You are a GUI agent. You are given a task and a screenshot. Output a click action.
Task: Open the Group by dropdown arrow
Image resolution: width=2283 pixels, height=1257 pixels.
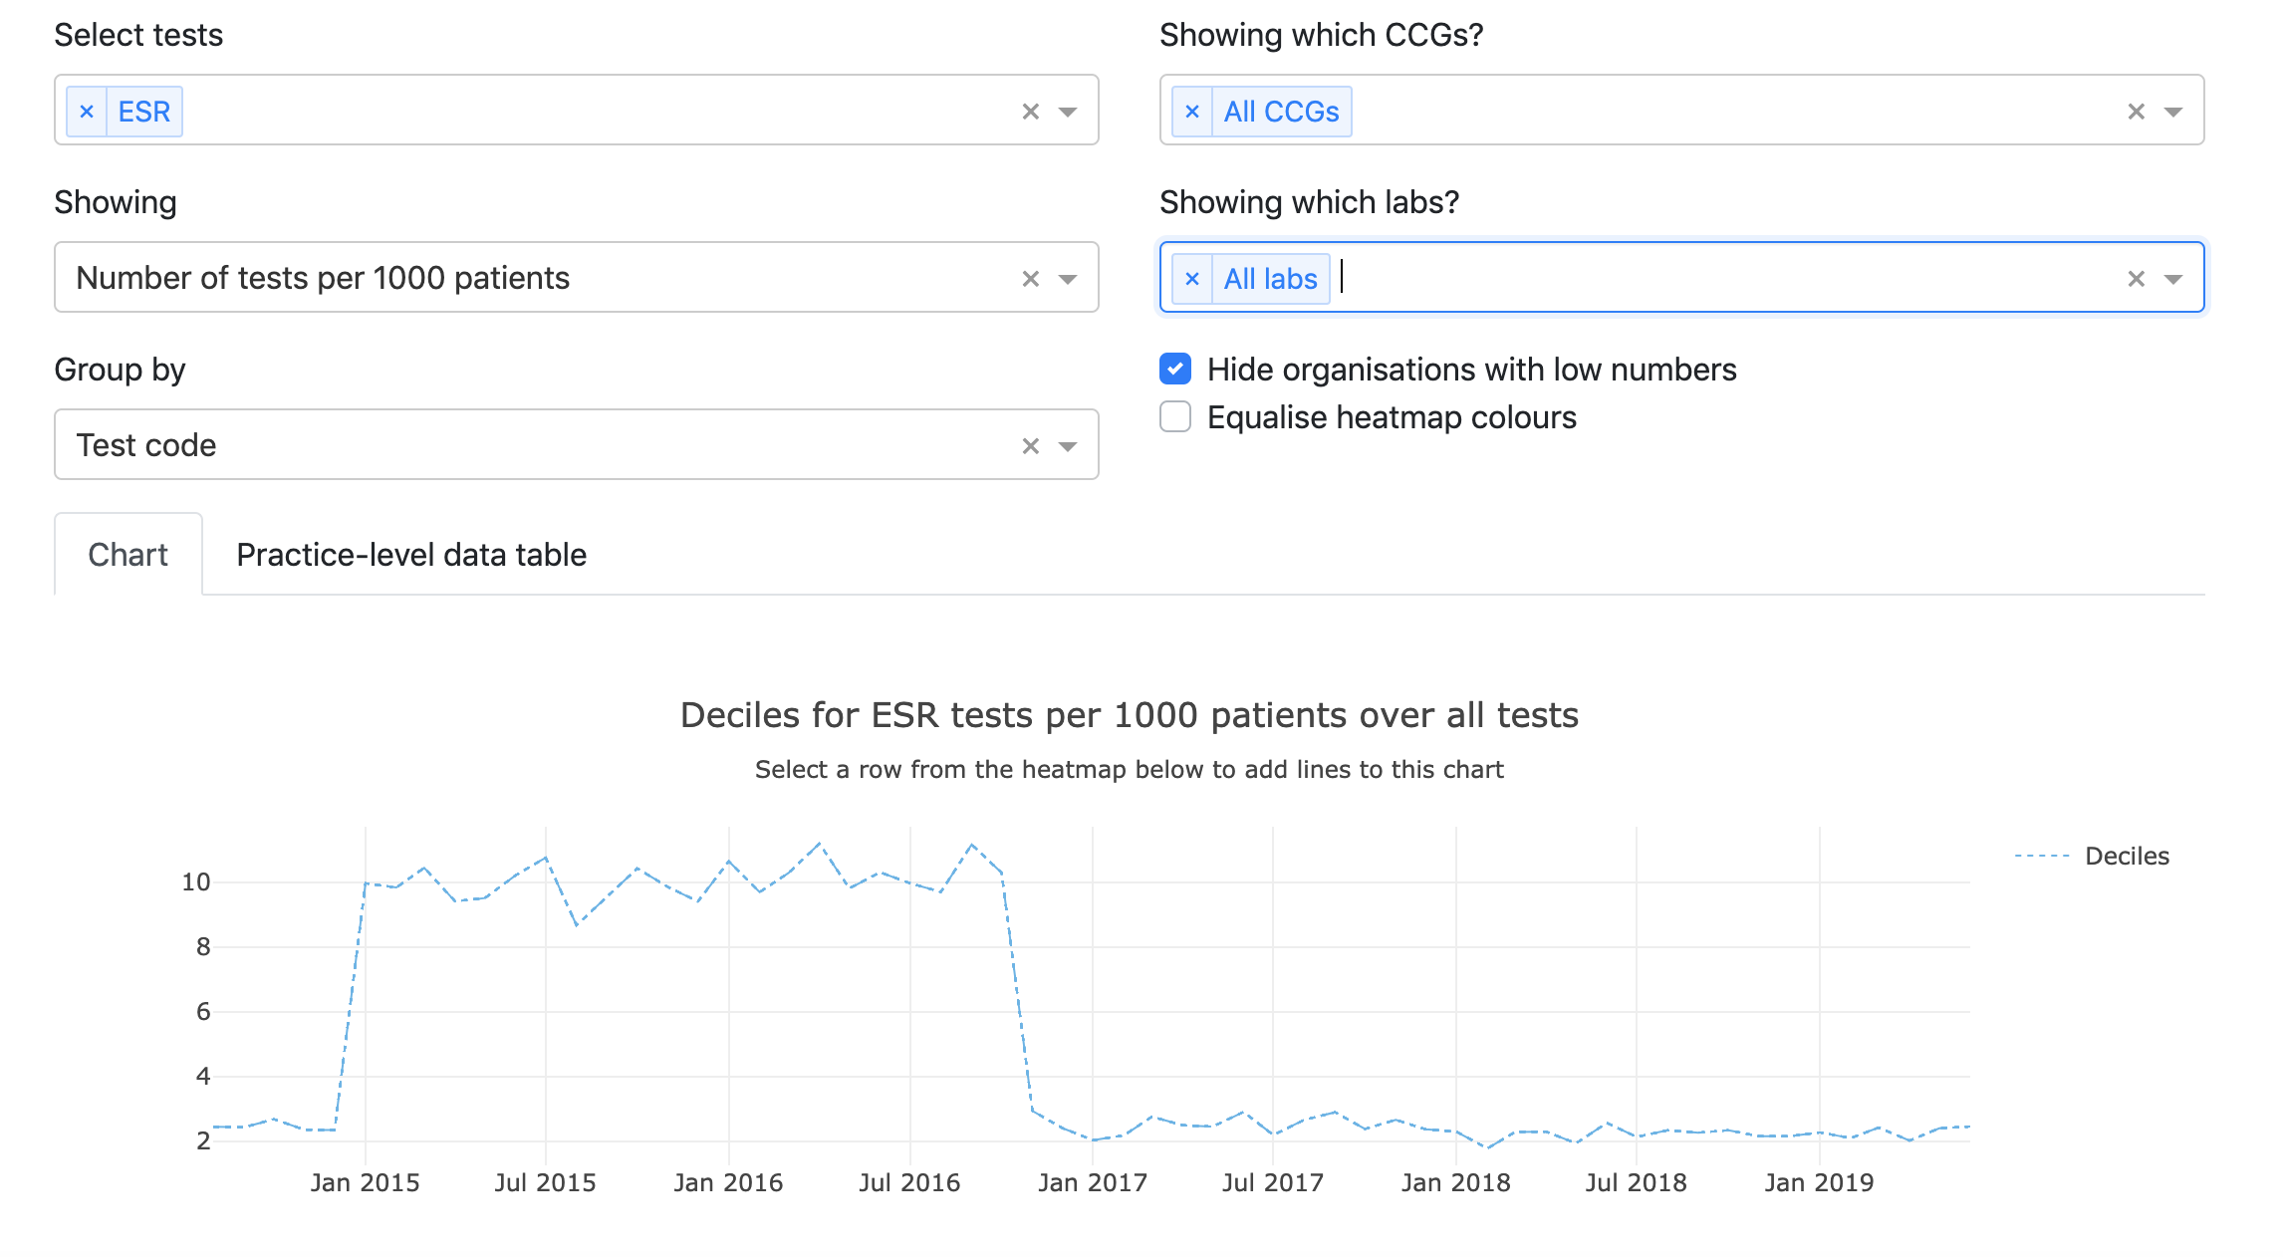coord(1068,446)
